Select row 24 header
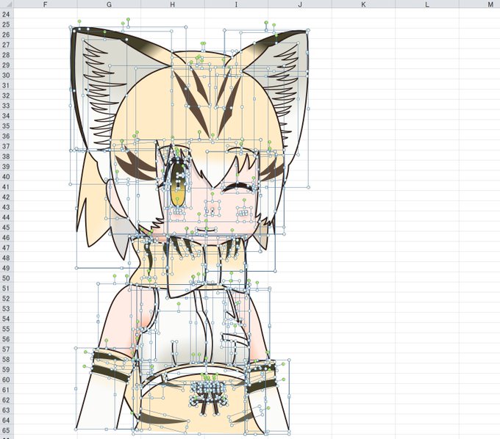 click(7, 15)
